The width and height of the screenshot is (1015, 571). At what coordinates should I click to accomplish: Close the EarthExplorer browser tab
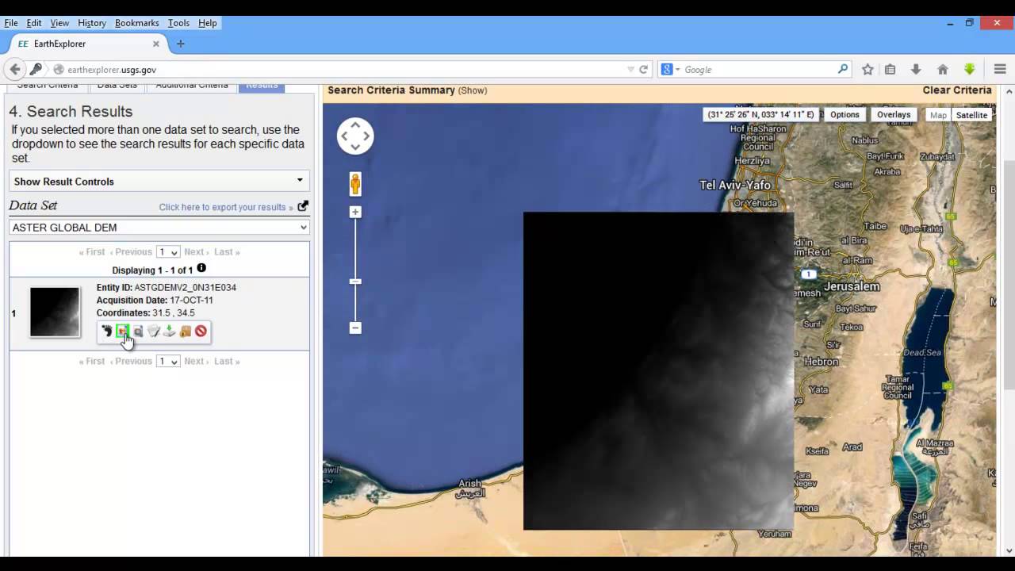click(156, 44)
